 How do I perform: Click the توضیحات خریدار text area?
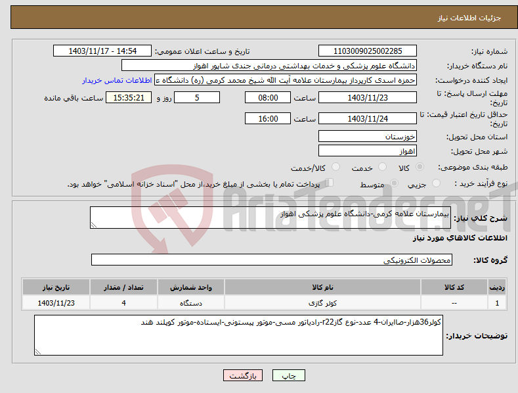[238, 335]
